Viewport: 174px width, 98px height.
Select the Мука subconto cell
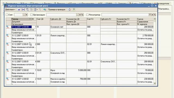point(58,70)
